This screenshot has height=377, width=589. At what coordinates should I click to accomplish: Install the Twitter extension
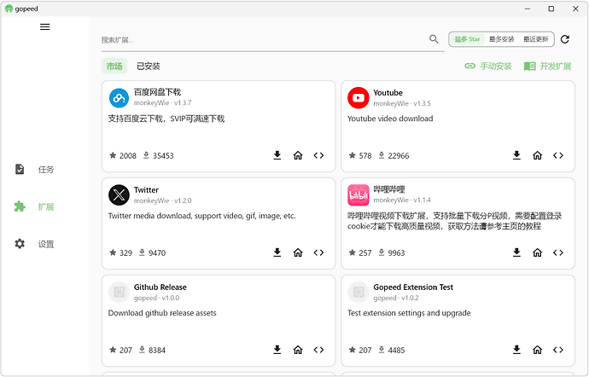[x=277, y=252]
